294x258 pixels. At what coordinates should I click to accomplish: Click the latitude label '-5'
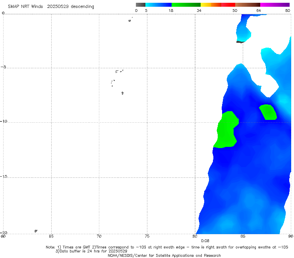click(x=4, y=67)
